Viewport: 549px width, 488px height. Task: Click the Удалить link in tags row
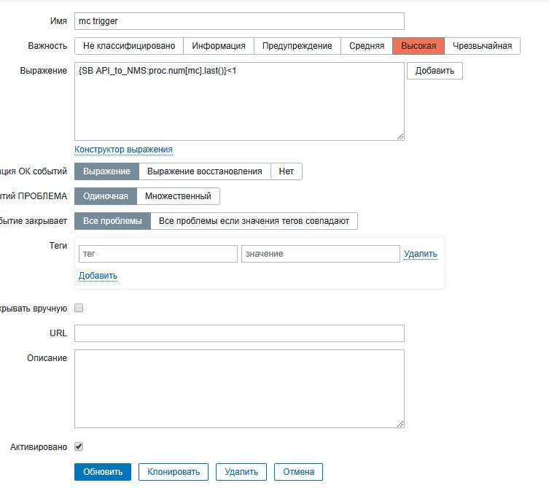point(421,254)
